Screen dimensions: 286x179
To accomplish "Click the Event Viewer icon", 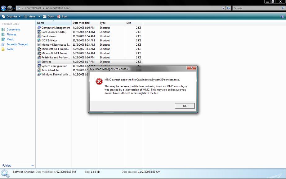I will pos(39,36).
